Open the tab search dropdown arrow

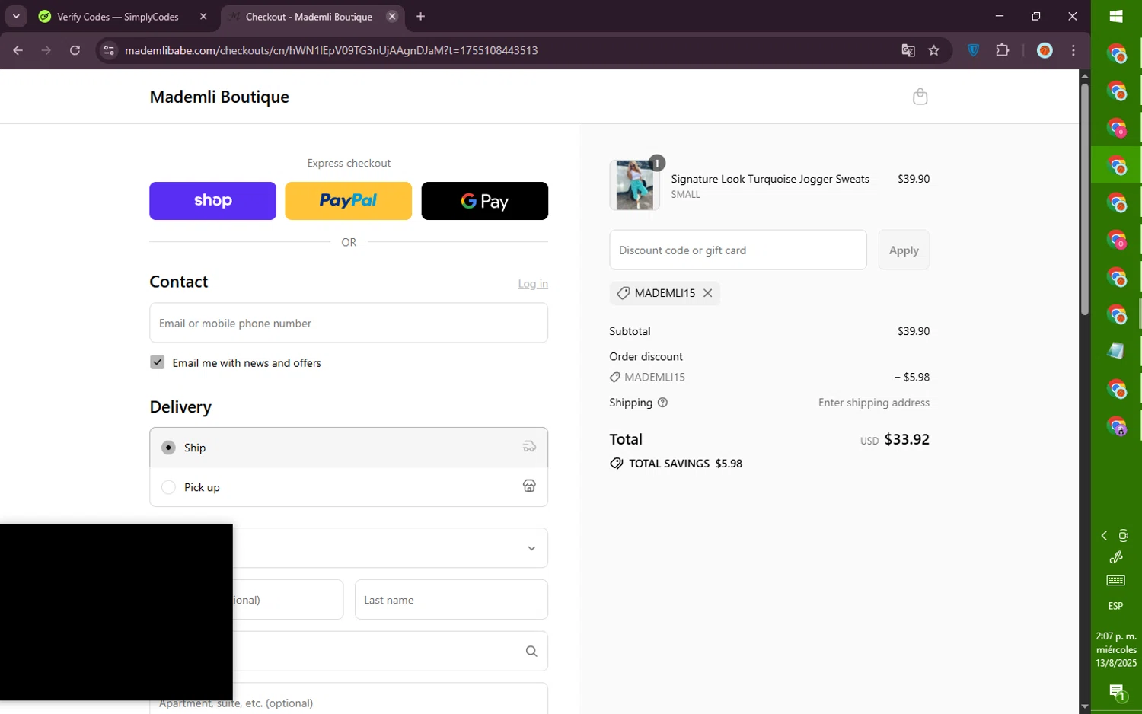click(16, 17)
